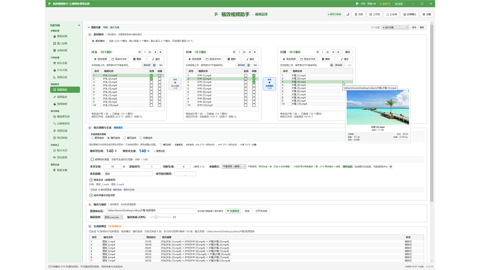
Task: Select 均衡组合 strategy radio
Action: (x=141, y=138)
